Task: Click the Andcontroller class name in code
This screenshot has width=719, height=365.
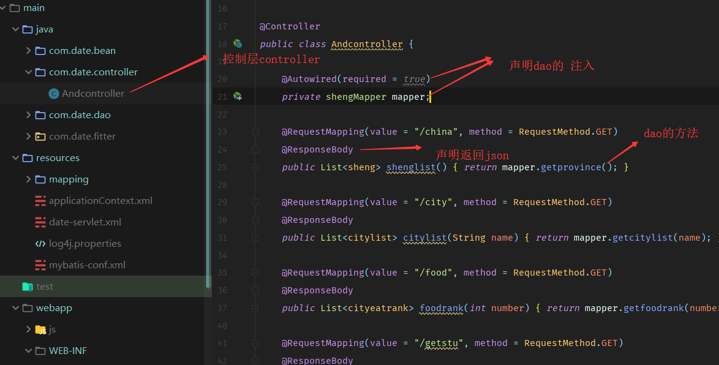Action: click(x=367, y=44)
